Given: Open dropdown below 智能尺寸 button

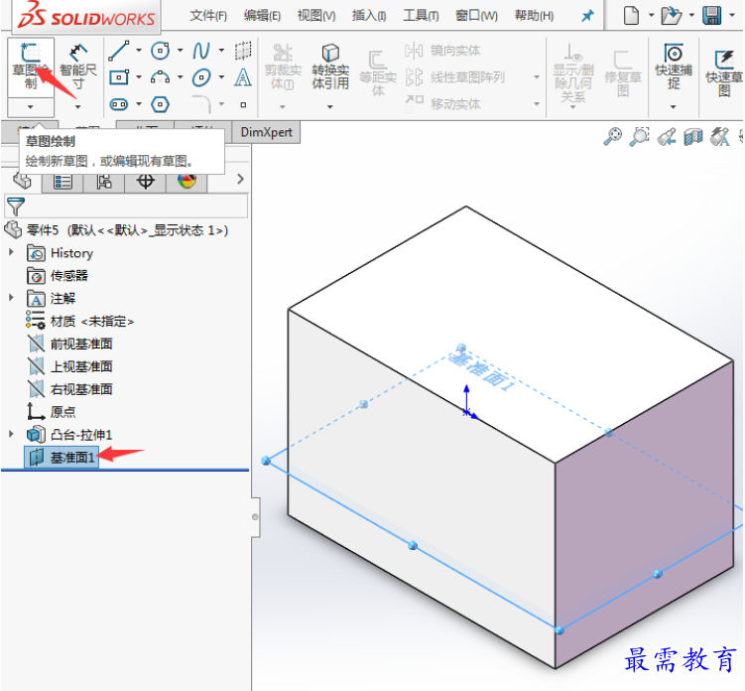Looking at the screenshot, I should click(x=78, y=107).
